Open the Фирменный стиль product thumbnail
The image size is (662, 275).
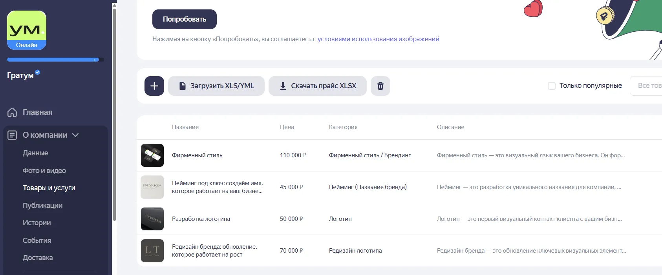(152, 155)
